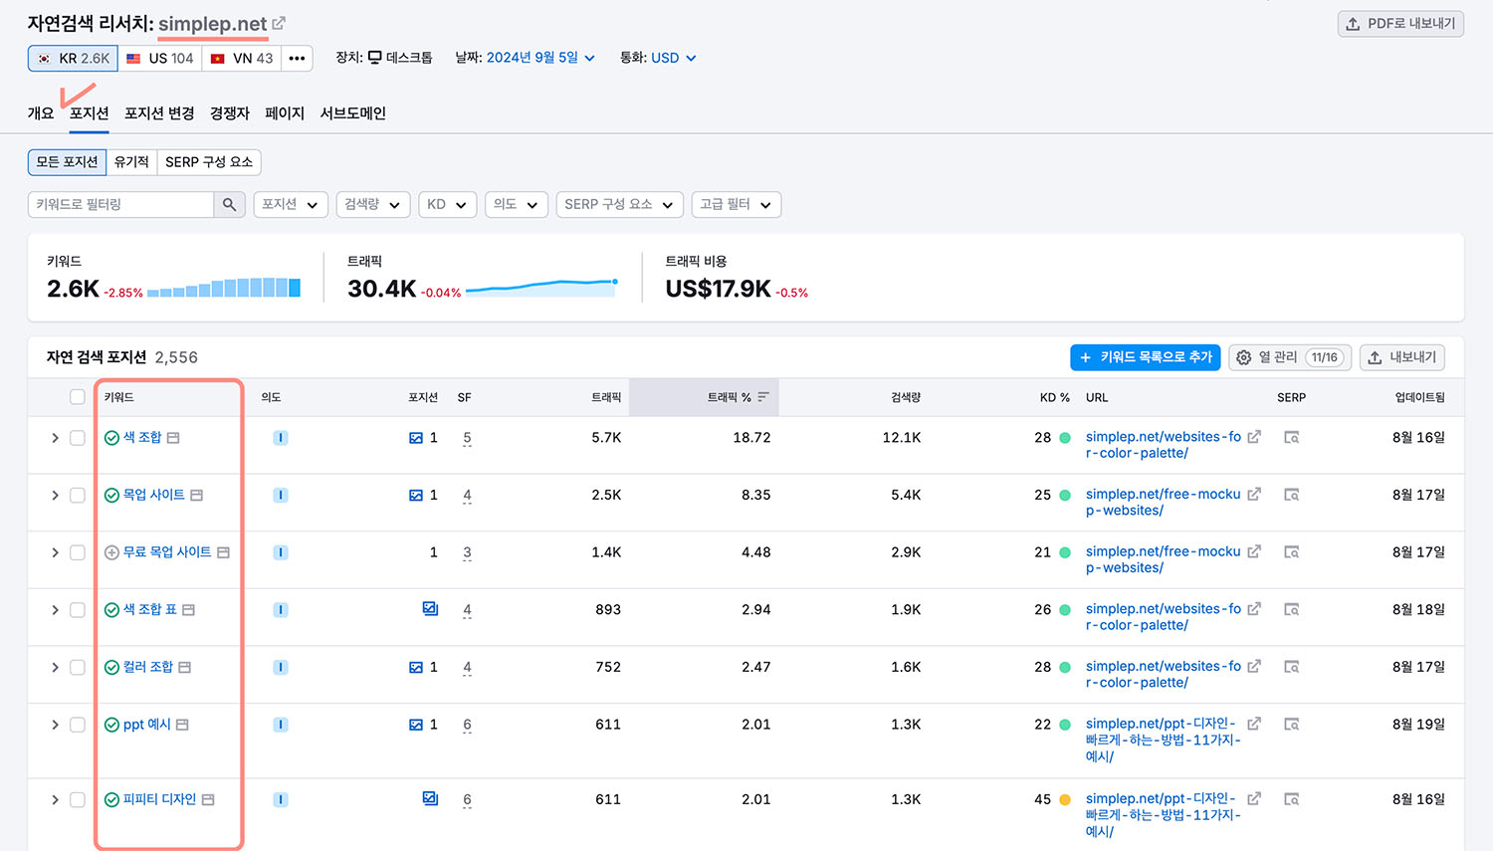This screenshot has height=851, width=1493.
Task: Expand the 색 조합 row chevron
Action: (55, 438)
